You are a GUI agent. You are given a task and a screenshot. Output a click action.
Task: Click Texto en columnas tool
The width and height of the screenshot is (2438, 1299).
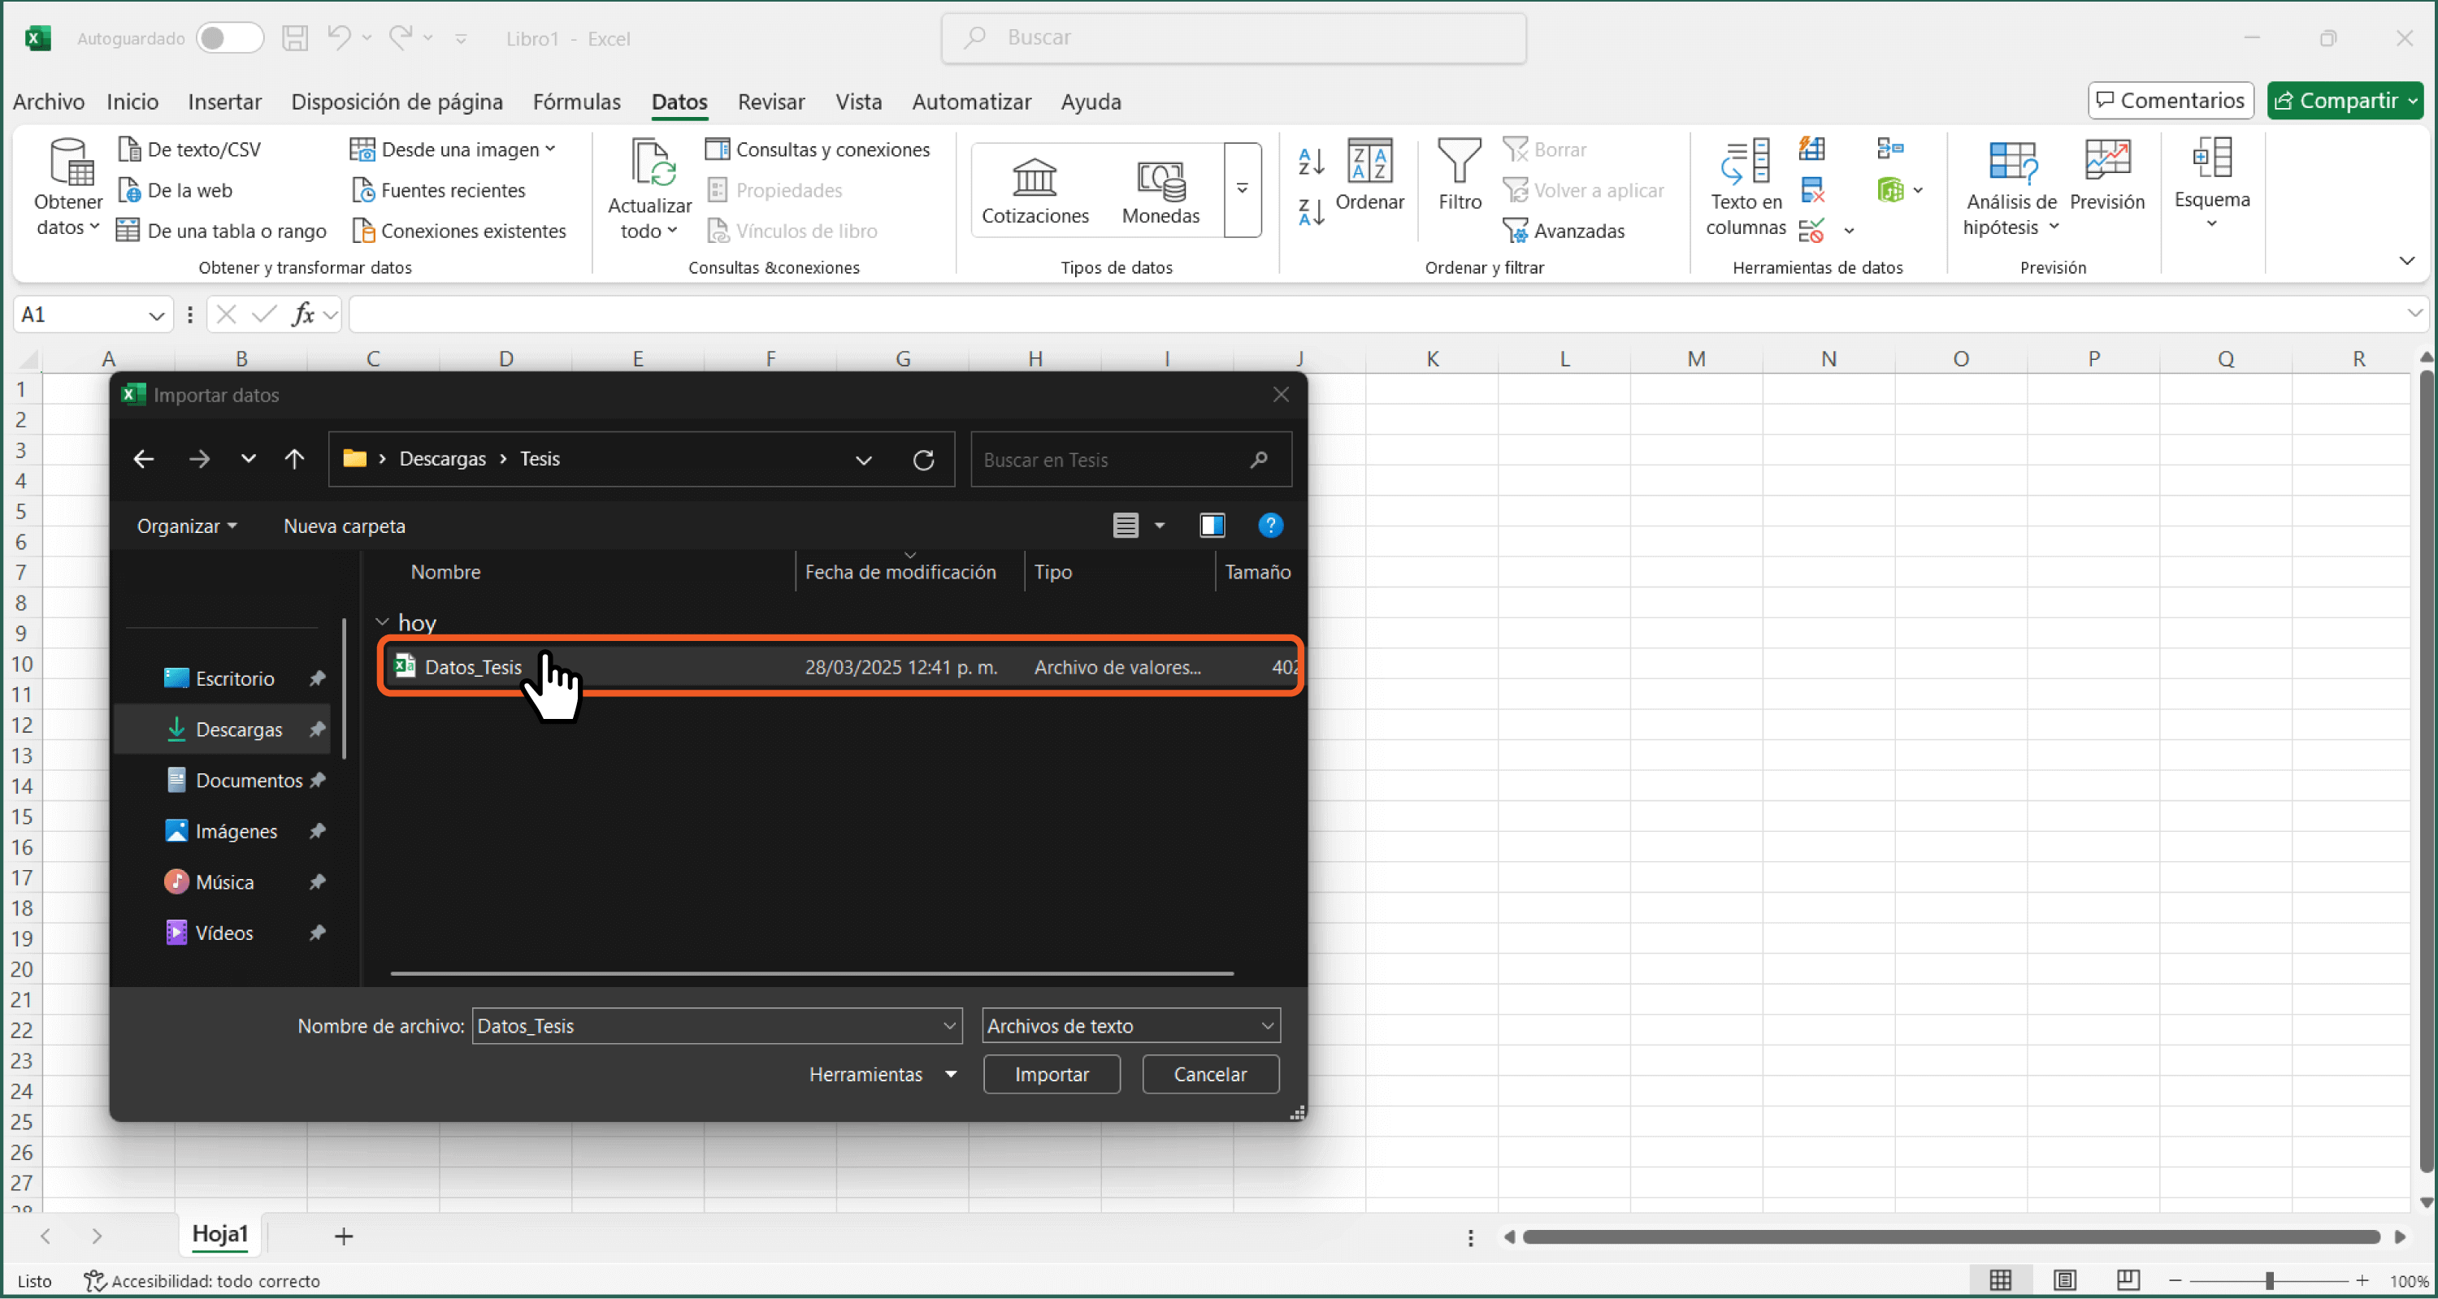pyautogui.click(x=1746, y=188)
